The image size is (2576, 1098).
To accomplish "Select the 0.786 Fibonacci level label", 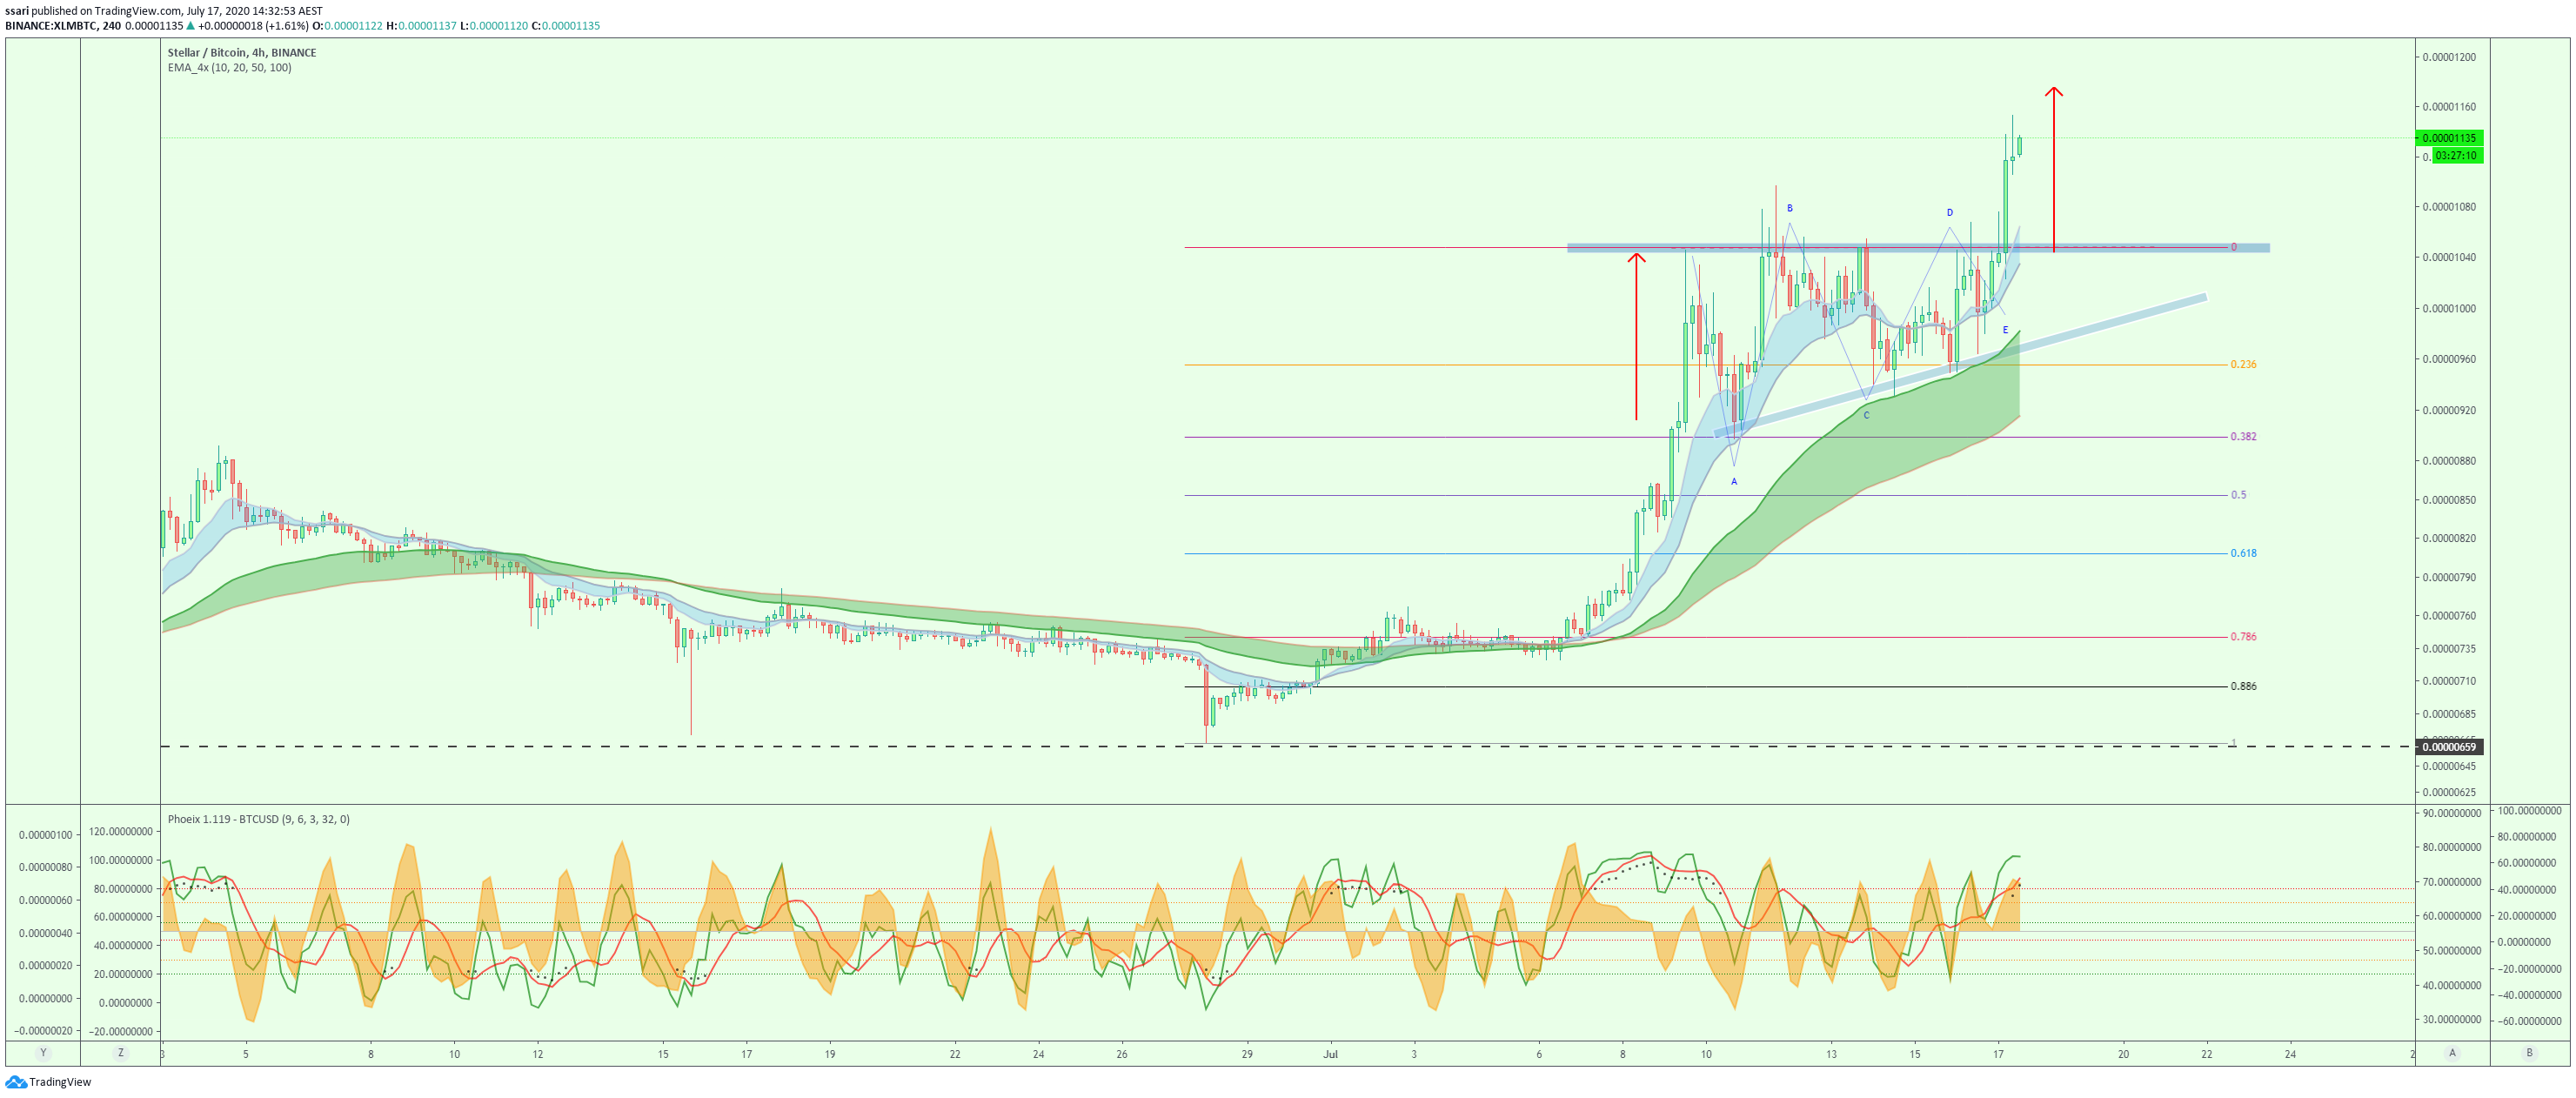I will [x=2243, y=636].
